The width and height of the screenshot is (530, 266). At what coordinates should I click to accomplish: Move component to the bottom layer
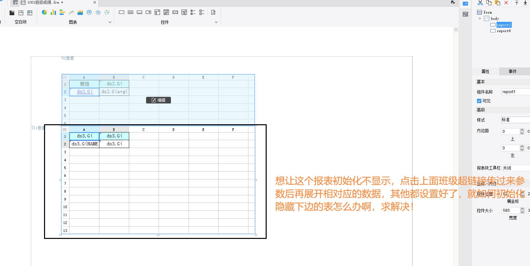coord(525,3)
